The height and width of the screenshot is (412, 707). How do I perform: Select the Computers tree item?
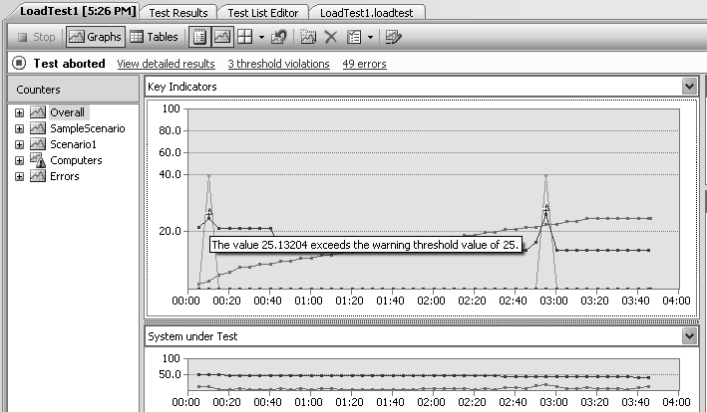point(76,160)
